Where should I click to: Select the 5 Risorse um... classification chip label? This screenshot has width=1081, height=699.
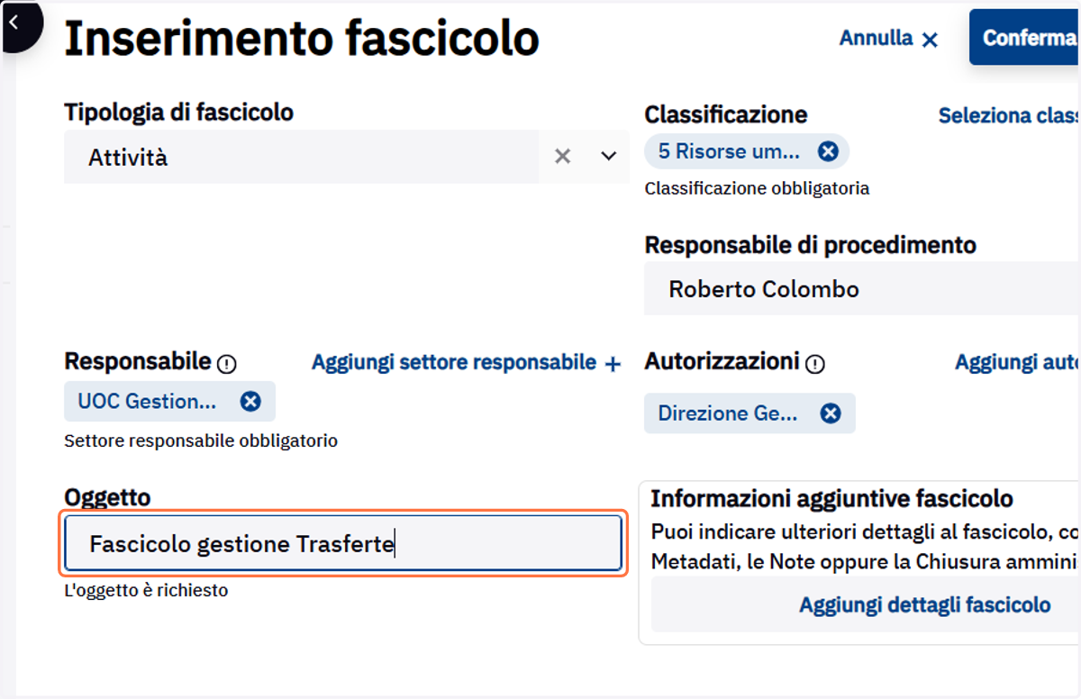tap(729, 151)
